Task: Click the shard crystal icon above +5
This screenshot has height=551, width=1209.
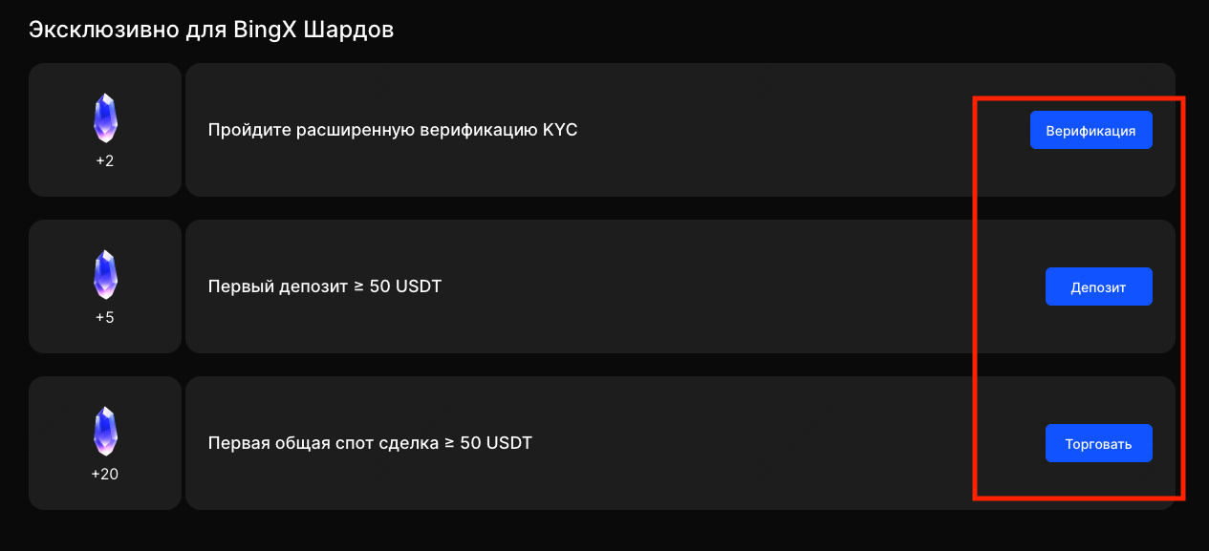Action: (105, 275)
